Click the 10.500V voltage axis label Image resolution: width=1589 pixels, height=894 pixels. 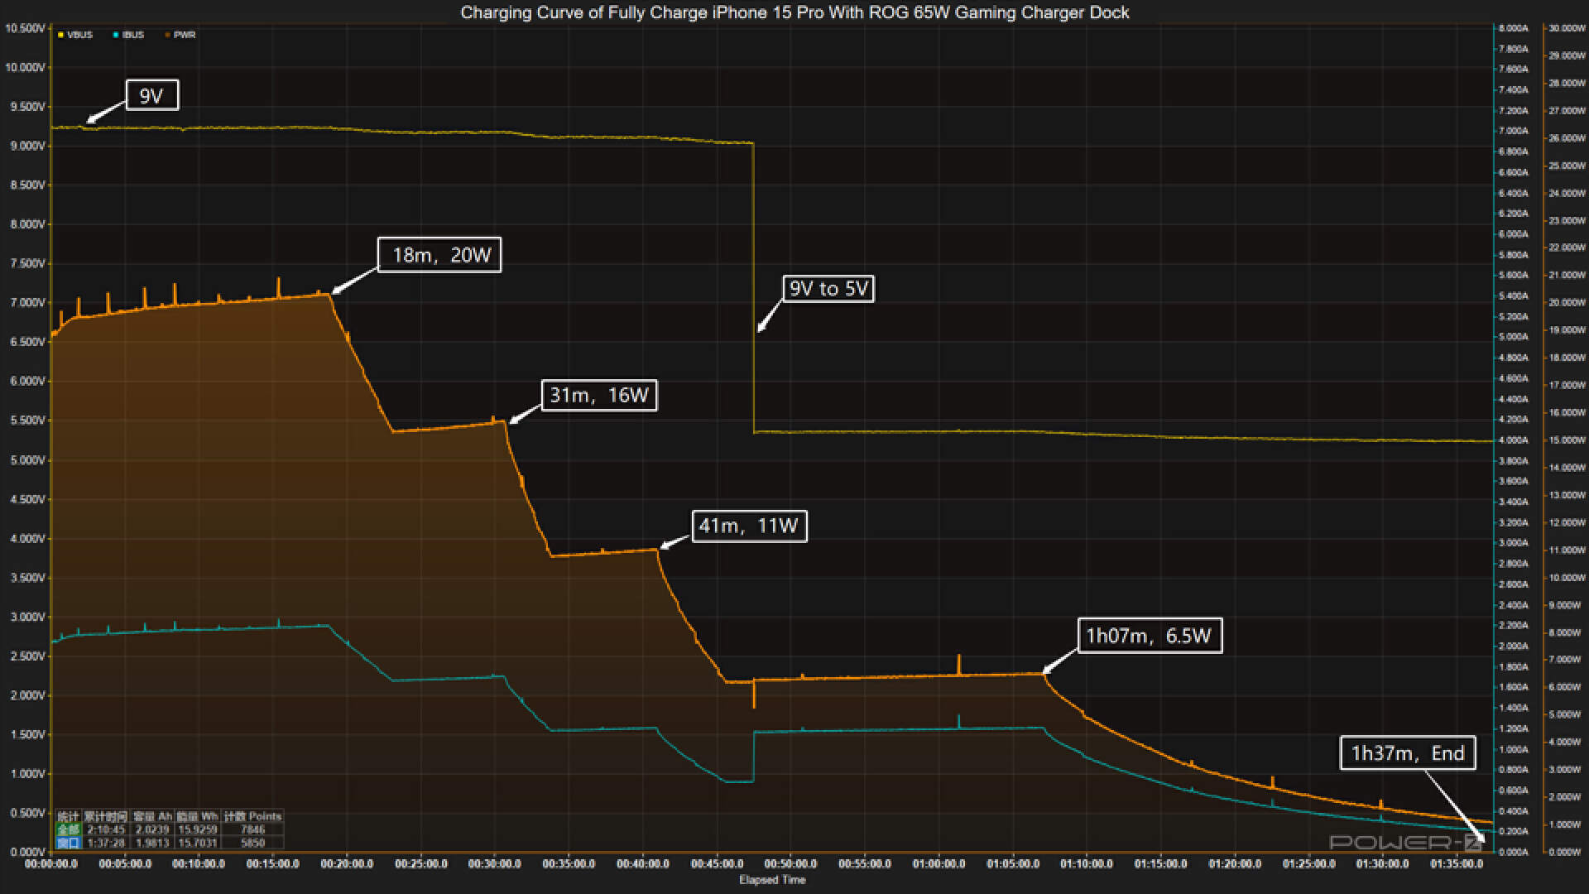click(25, 28)
